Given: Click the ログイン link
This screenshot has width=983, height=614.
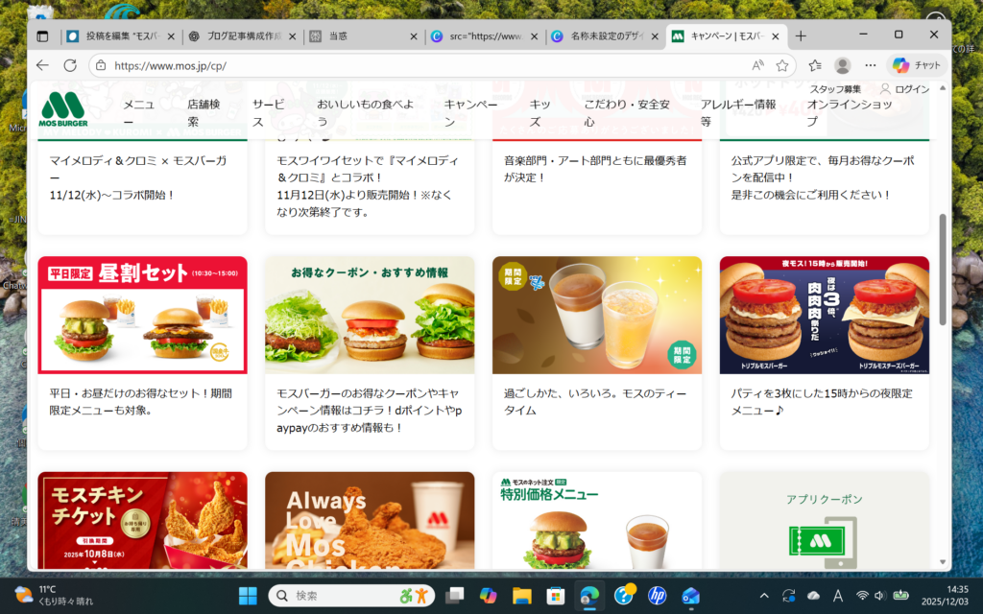Looking at the screenshot, I should coord(904,89).
